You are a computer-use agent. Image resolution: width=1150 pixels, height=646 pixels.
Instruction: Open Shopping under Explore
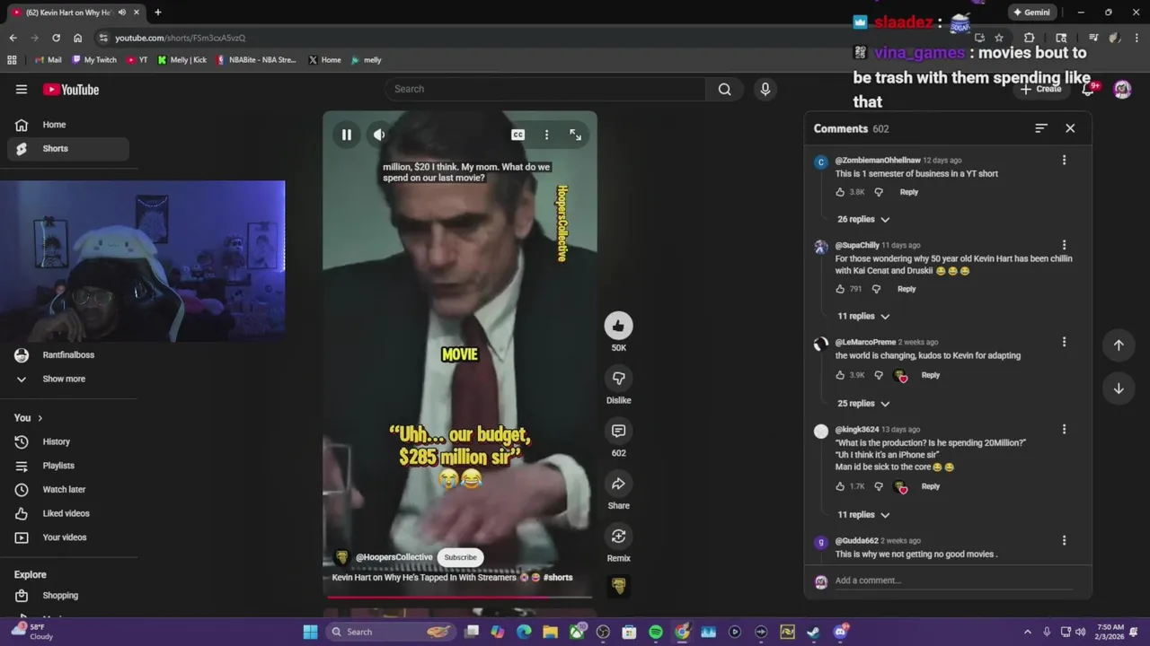click(68, 596)
